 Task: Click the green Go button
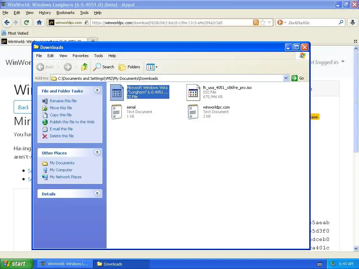point(298,78)
